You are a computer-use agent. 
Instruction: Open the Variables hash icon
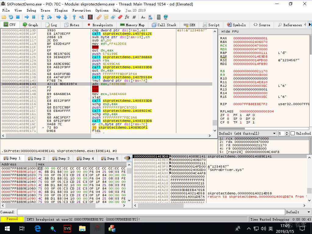point(134,17)
